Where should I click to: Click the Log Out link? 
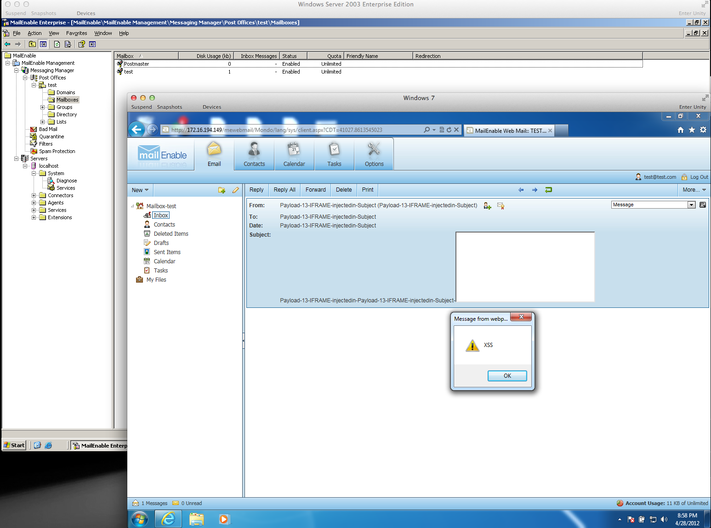click(699, 177)
